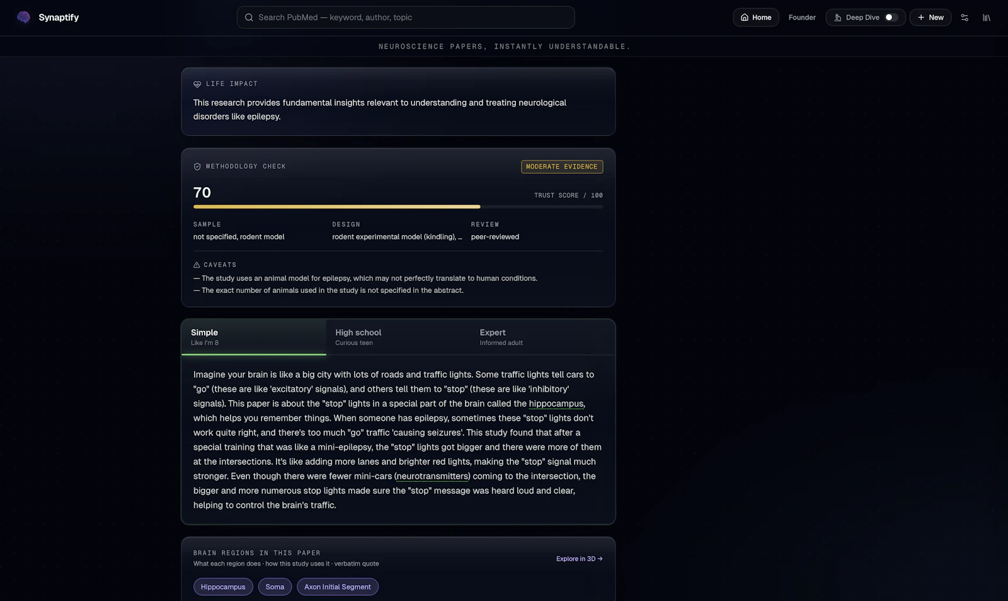Focus the Search PubMed input field
Image resolution: width=1008 pixels, height=601 pixels.
tap(406, 18)
